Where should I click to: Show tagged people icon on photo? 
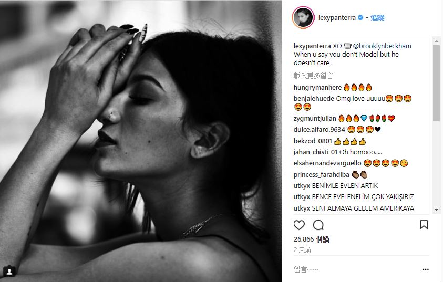[9, 271]
